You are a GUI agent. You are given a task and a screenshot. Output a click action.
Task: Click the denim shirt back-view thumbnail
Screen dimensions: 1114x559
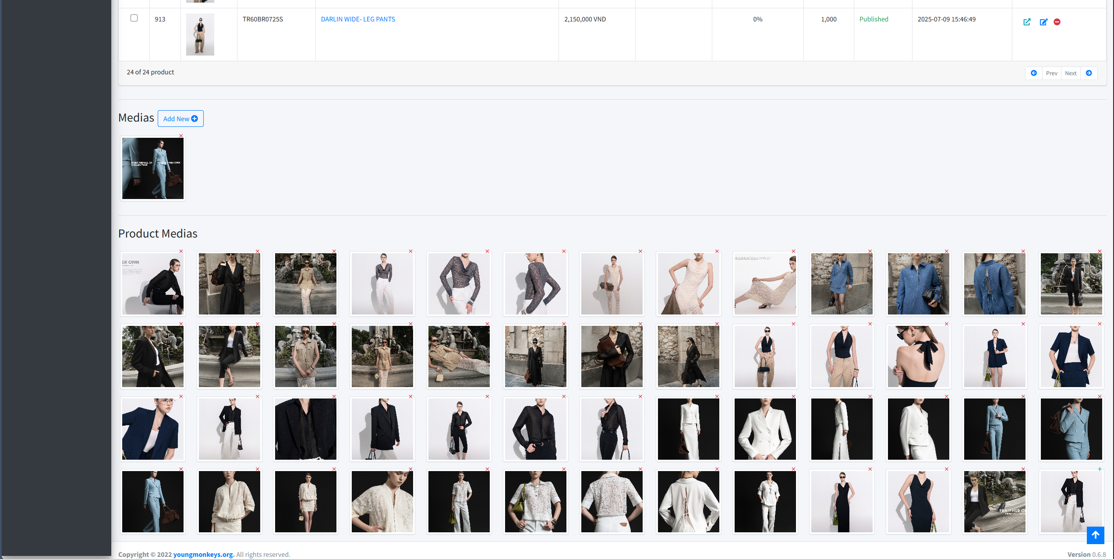tap(994, 284)
